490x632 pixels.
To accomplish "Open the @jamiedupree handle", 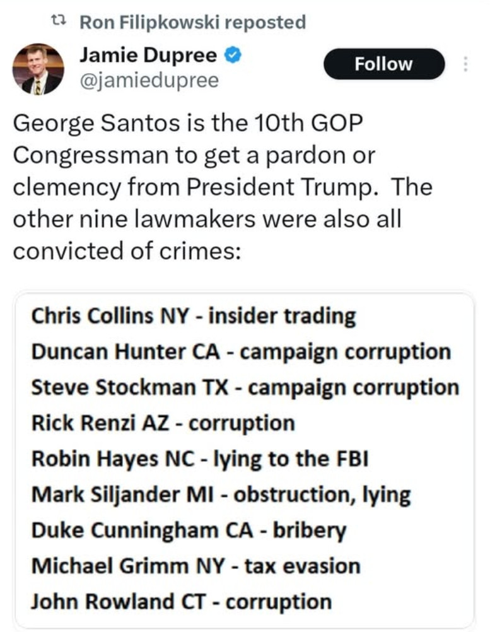I will coord(149,80).
